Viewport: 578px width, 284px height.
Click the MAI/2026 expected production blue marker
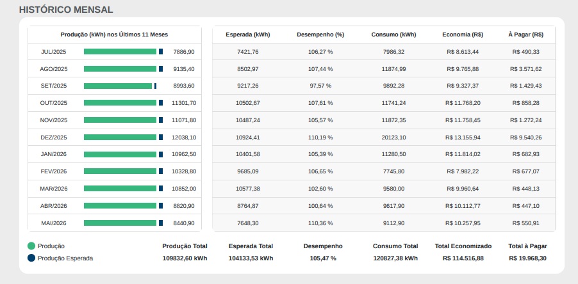point(161,223)
